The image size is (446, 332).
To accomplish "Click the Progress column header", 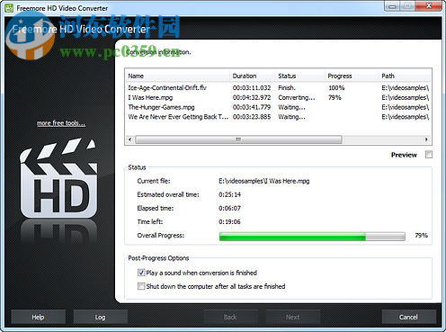I will point(352,76).
